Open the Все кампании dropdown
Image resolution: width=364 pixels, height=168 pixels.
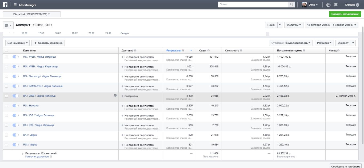[x=17, y=43]
